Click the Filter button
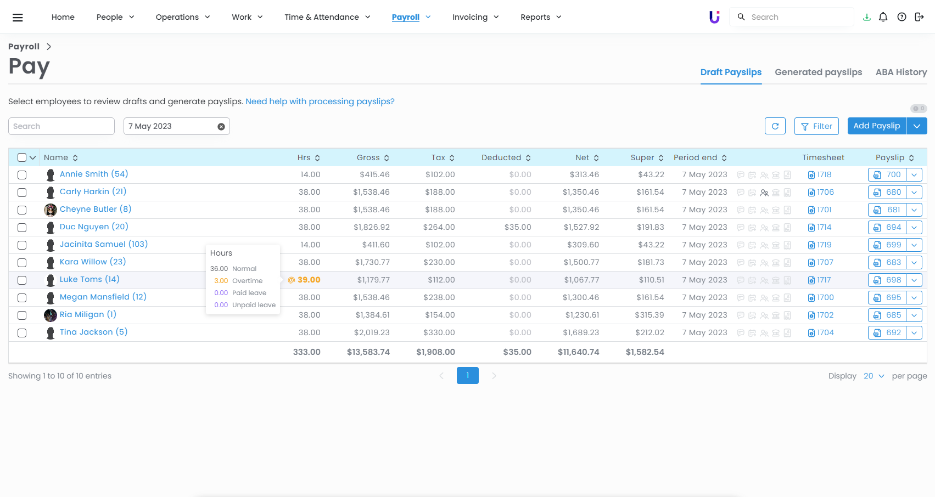935x497 pixels. (x=816, y=126)
